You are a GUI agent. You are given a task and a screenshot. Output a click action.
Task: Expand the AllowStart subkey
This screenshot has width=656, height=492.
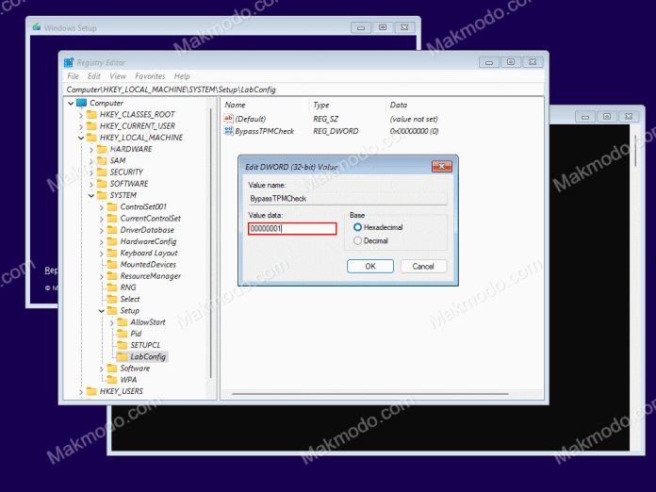point(112,322)
